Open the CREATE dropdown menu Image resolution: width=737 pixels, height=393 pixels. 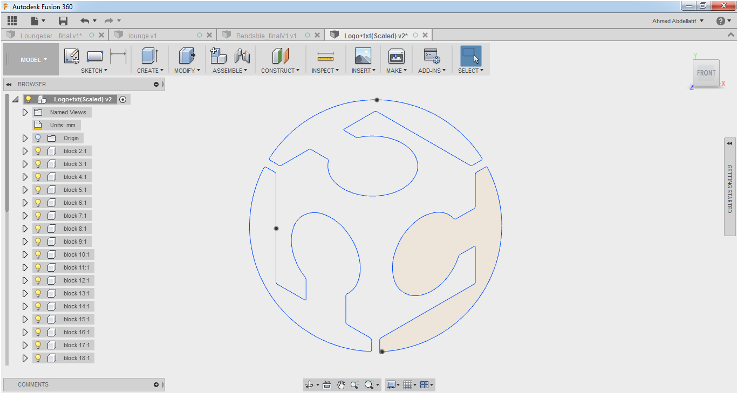(x=150, y=71)
